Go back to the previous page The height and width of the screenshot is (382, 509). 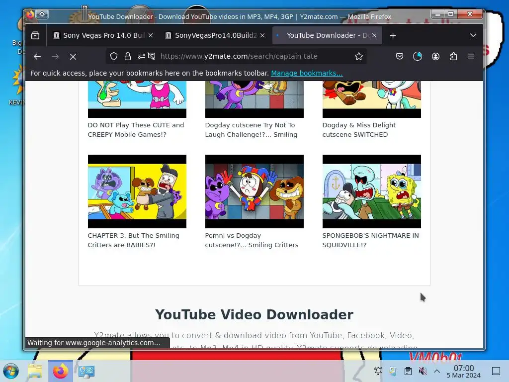(x=37, y=57)
